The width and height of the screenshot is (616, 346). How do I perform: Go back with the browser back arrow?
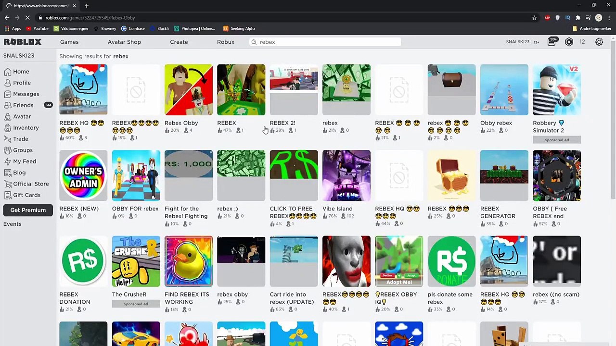click(x=7, y=18)
